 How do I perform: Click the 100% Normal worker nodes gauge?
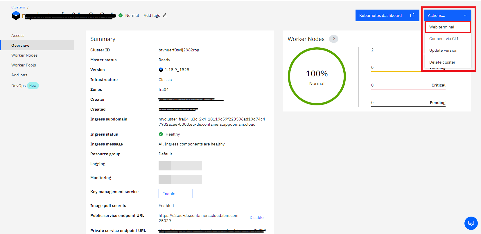point(317,76)
